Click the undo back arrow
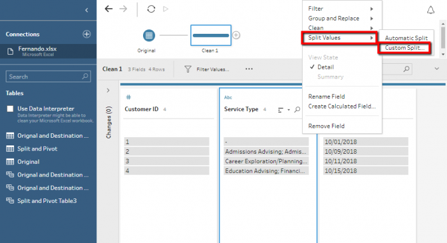 tap(109, 9)
